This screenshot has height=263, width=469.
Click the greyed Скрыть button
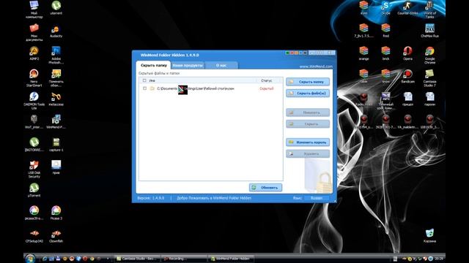(308, 123)
